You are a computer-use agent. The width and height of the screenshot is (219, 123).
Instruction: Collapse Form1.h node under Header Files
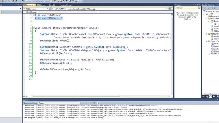[209, 21]
